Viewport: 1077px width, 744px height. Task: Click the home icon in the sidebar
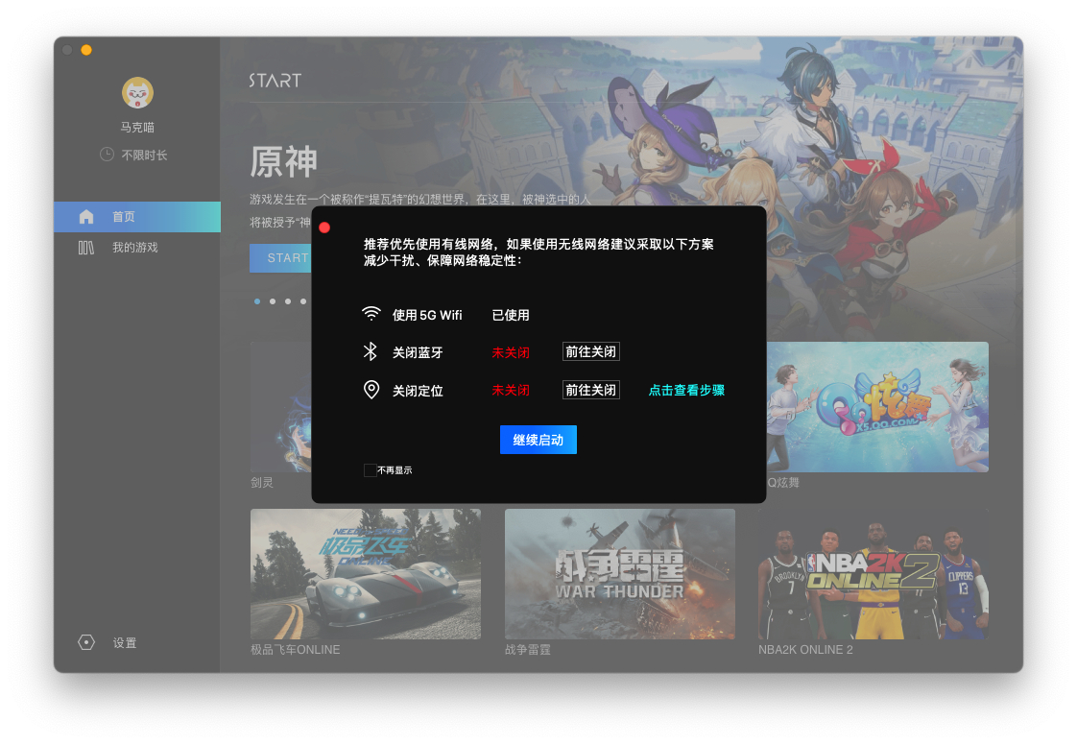pyautogui.click(x=86, y=217)
